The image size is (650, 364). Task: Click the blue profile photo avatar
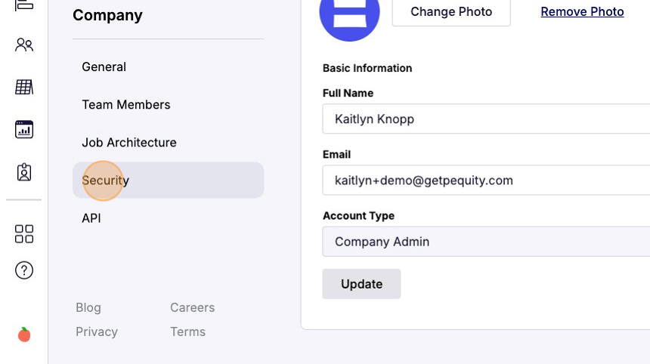point(349,15)
